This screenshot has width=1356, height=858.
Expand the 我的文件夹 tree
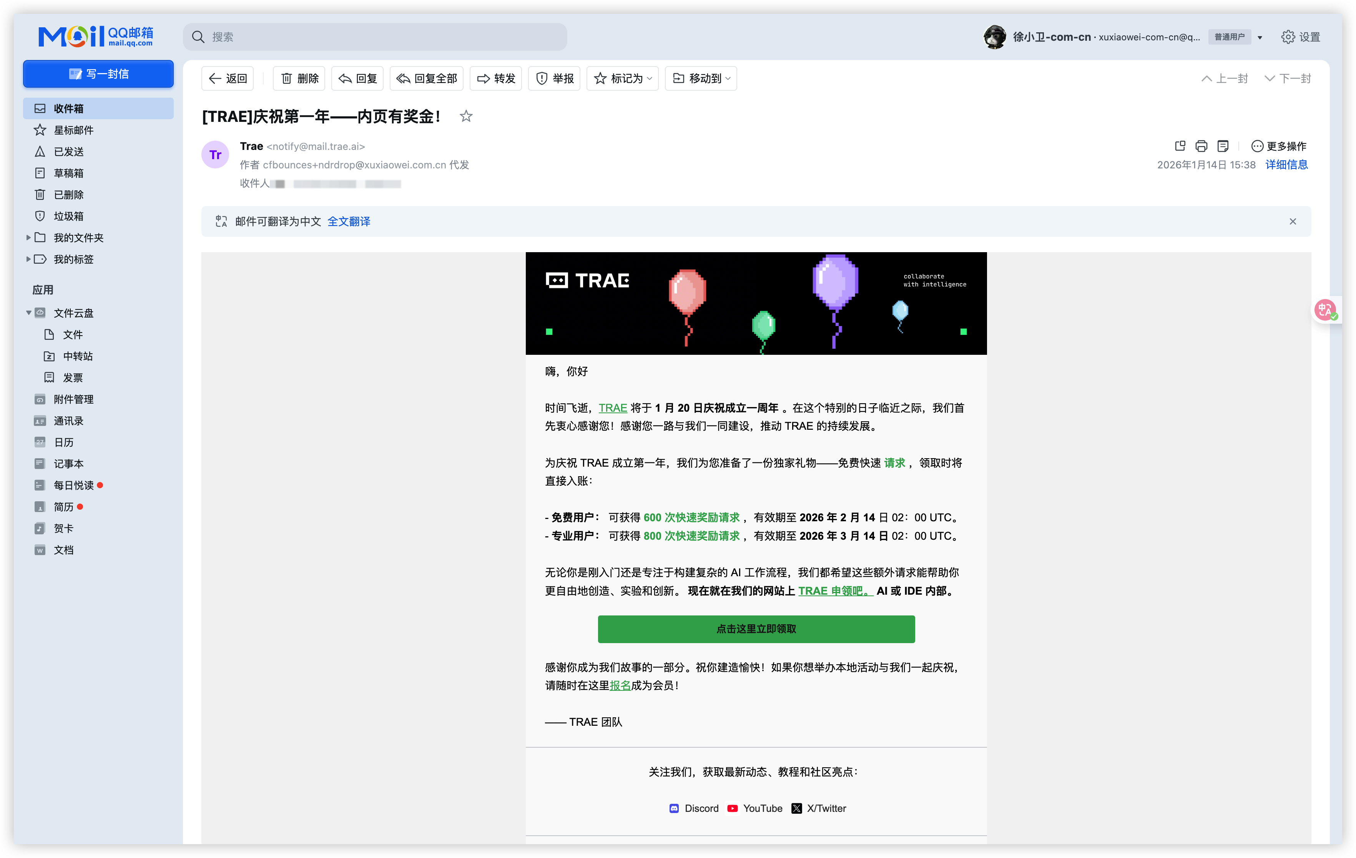coord(28,238)
